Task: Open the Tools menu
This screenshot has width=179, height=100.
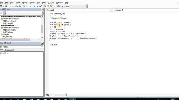Action: (x=44, y=3)
